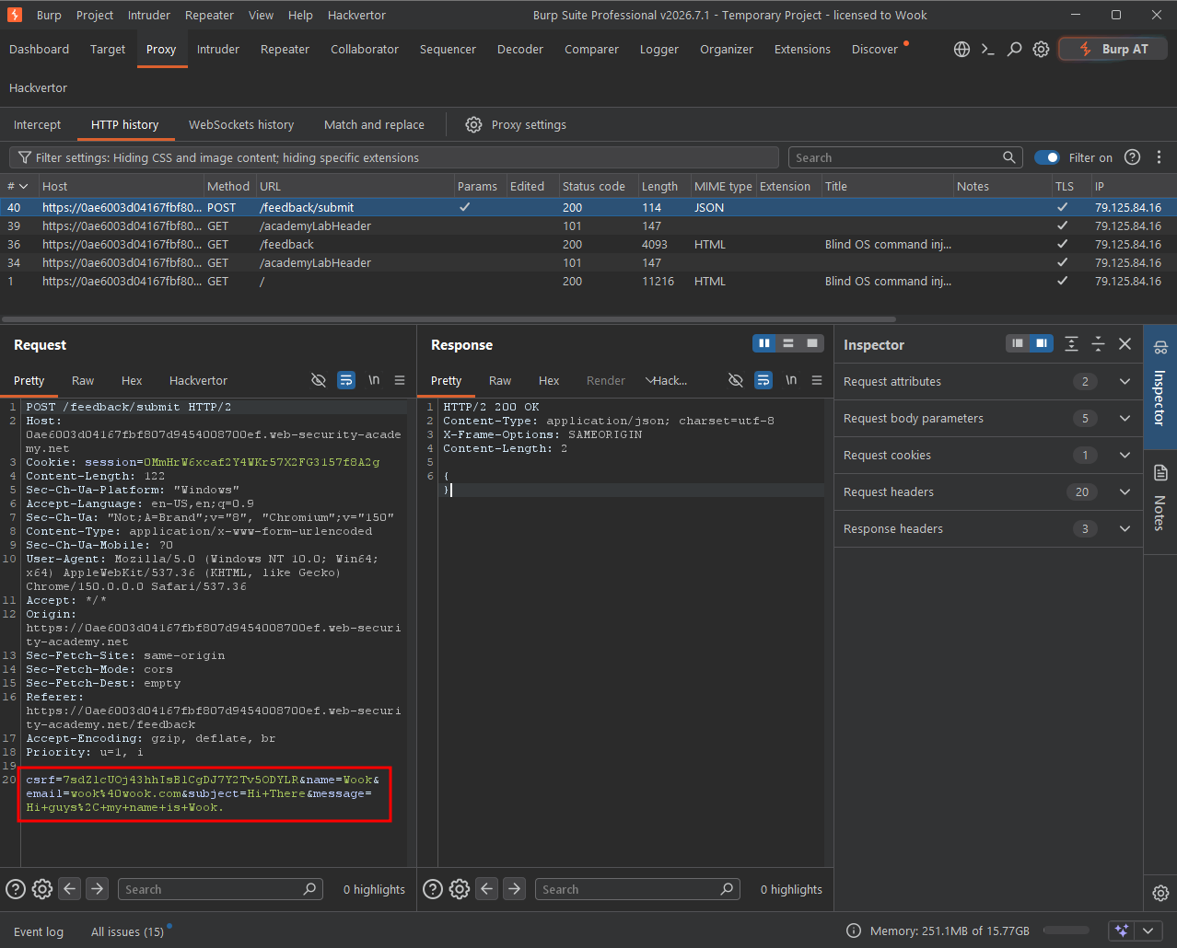This screenshot has height=948, width=1177.
Task: Open the terminal prompt icon in top toolbar
Action: tap(988, 50)
